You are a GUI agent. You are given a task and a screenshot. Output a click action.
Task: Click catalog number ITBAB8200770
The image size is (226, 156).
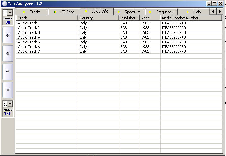pyautogui.click(x=174, y=51)
